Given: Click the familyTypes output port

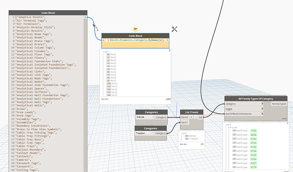Looking at the screenshot, I should pyautogui.click(x=279, y=103).
